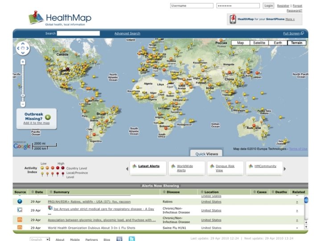Sort alerts by Date column

point(37,192)
